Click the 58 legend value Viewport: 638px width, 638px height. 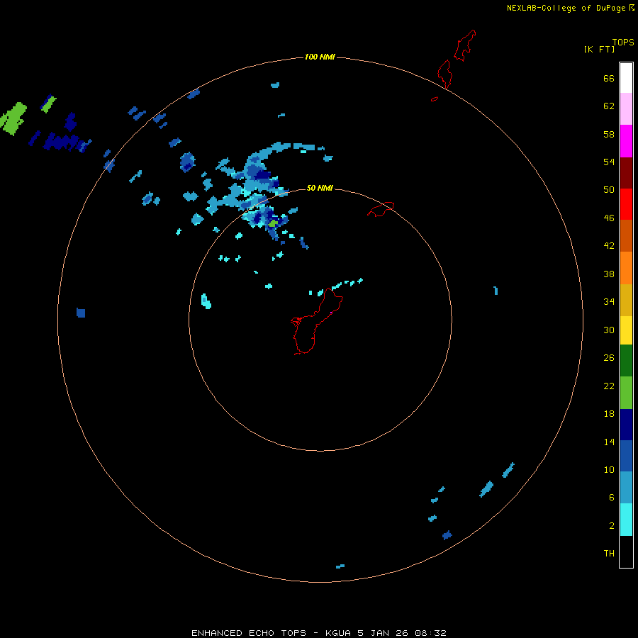[609, 134]
